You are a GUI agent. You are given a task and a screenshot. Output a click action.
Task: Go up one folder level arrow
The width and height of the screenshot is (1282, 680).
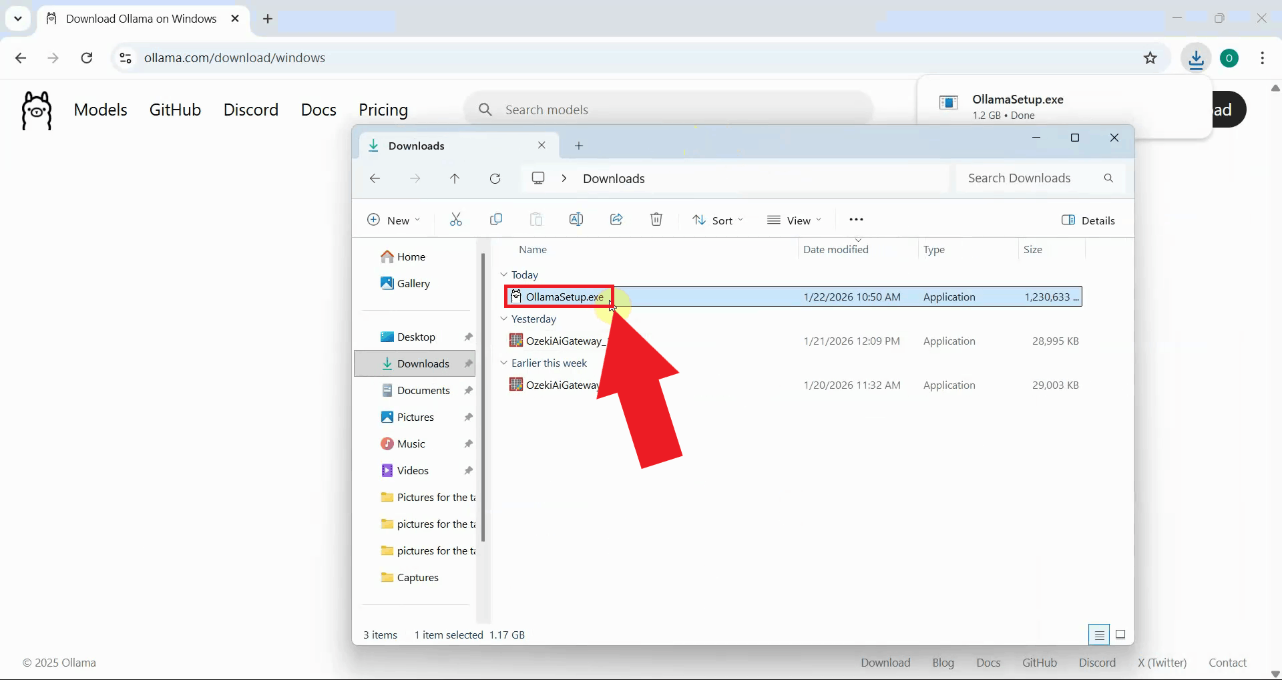[x=455, y=178]
